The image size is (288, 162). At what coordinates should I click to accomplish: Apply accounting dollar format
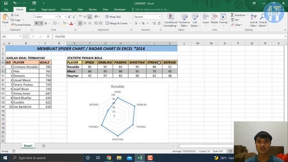[x=136, y=23]
